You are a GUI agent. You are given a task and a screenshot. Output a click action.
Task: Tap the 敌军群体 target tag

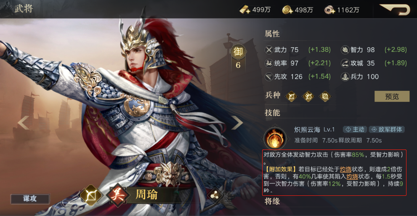[387, 130]
